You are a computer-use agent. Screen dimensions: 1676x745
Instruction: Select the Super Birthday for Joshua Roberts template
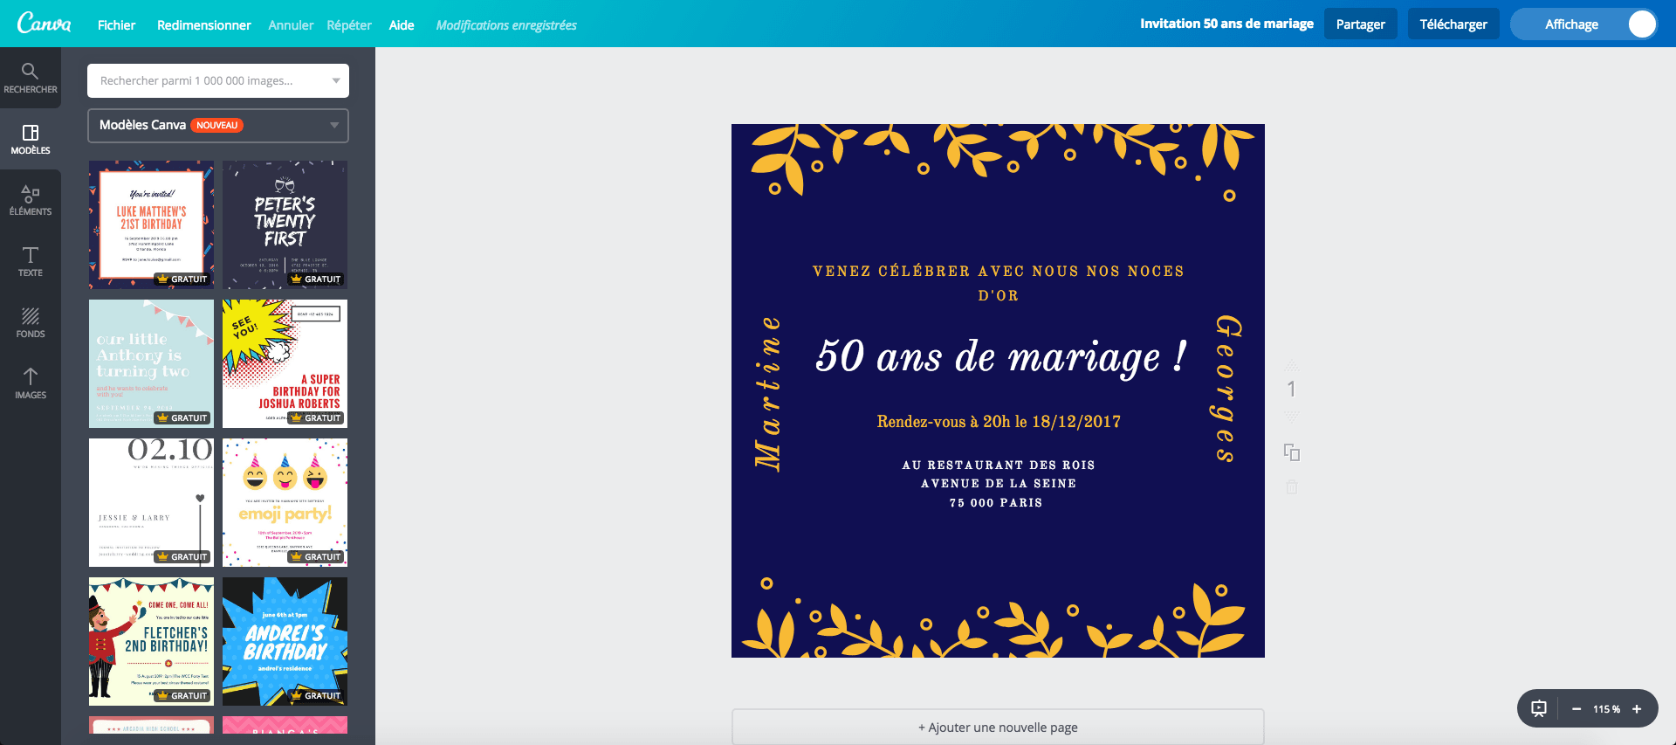tap(285, 363)
